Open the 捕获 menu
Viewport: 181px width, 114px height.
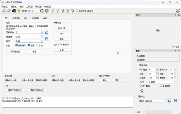(x=21, y=7)
